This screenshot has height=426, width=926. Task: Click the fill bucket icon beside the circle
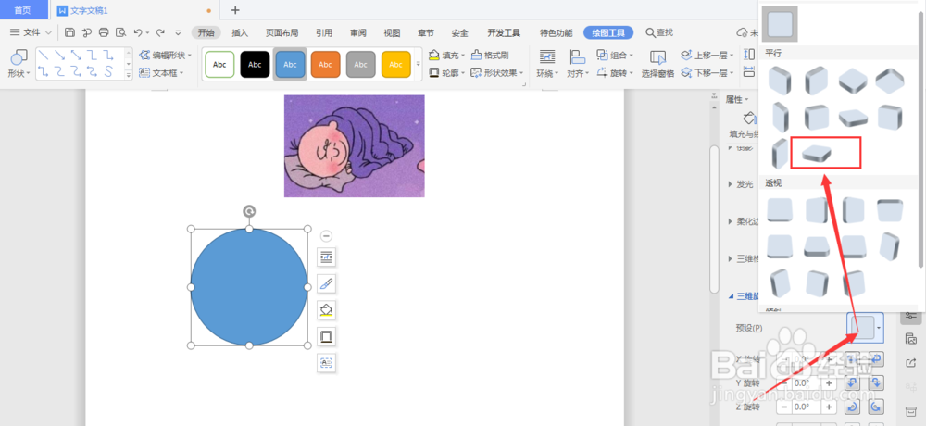point(326,309)
